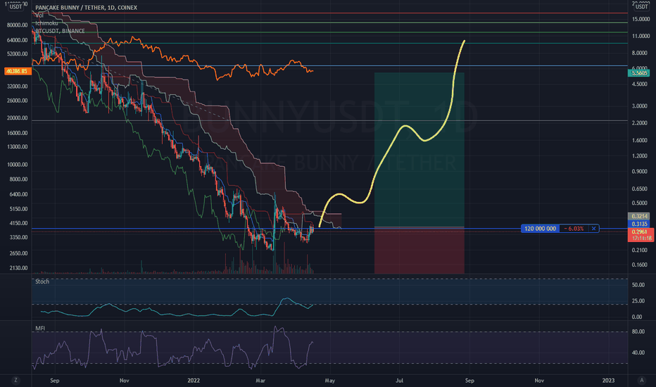
Task: Click the leftmost Sep time axis label
Action: [54, 381]
